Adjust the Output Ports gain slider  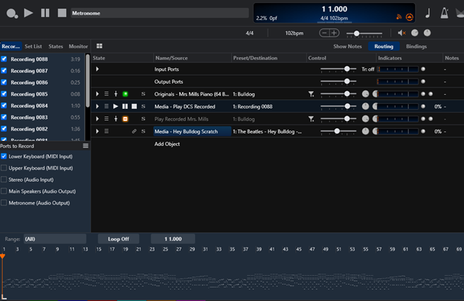(338, 81)
